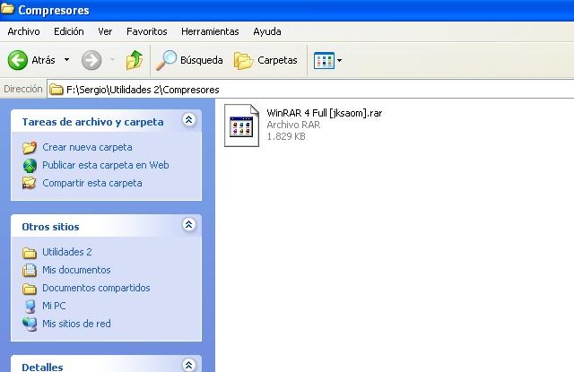
Task: Select the WinRAR 4 Full [jksaom].rar file name
Action: (325, 113)
